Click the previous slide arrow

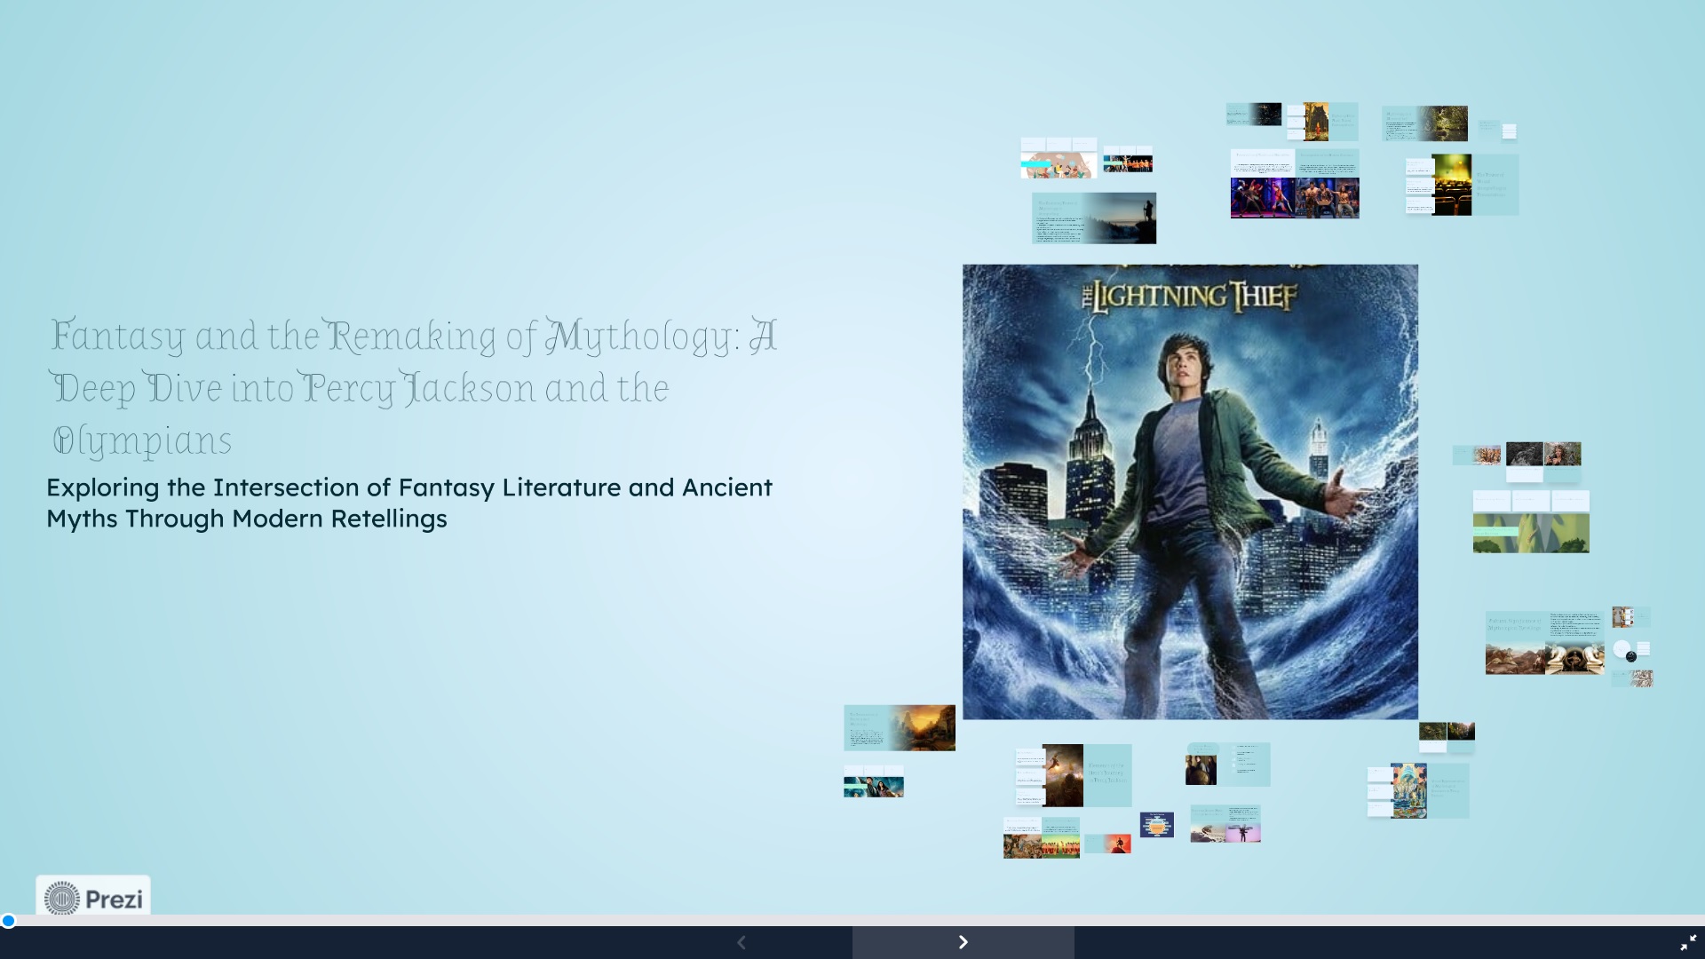pyautogui.click(x=741, y=942)
